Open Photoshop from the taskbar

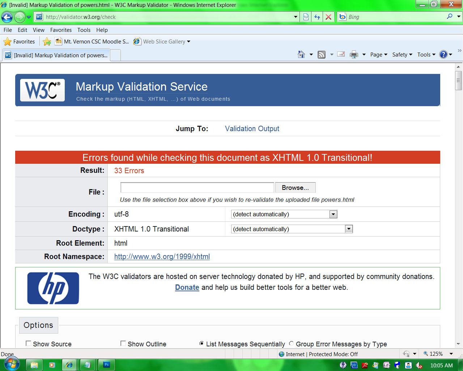(106, 365)
